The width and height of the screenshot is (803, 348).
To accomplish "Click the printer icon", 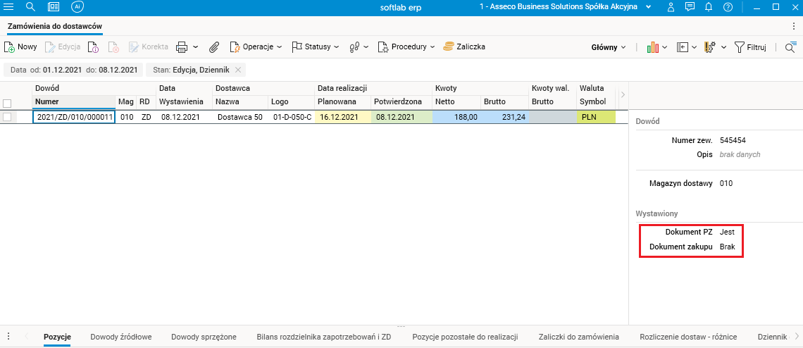I will (x=182, y=47).
